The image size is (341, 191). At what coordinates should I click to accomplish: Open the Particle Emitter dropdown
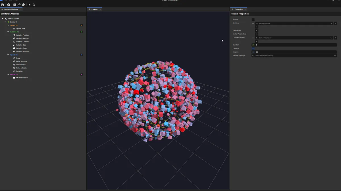[x=294, y=23]
